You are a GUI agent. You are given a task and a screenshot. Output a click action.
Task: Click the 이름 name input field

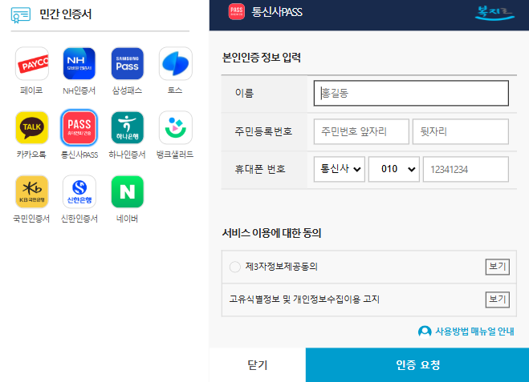[411, 93]
